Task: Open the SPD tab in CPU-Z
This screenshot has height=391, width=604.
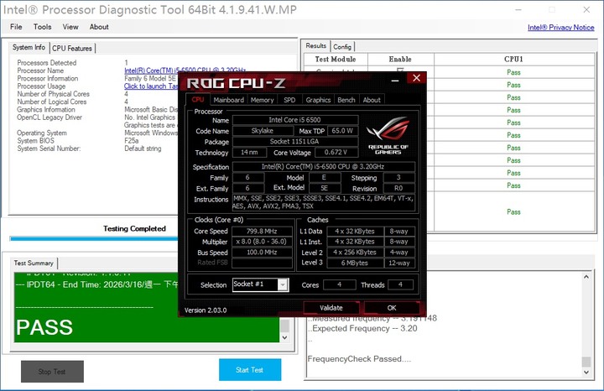Action: click(289, 100)
